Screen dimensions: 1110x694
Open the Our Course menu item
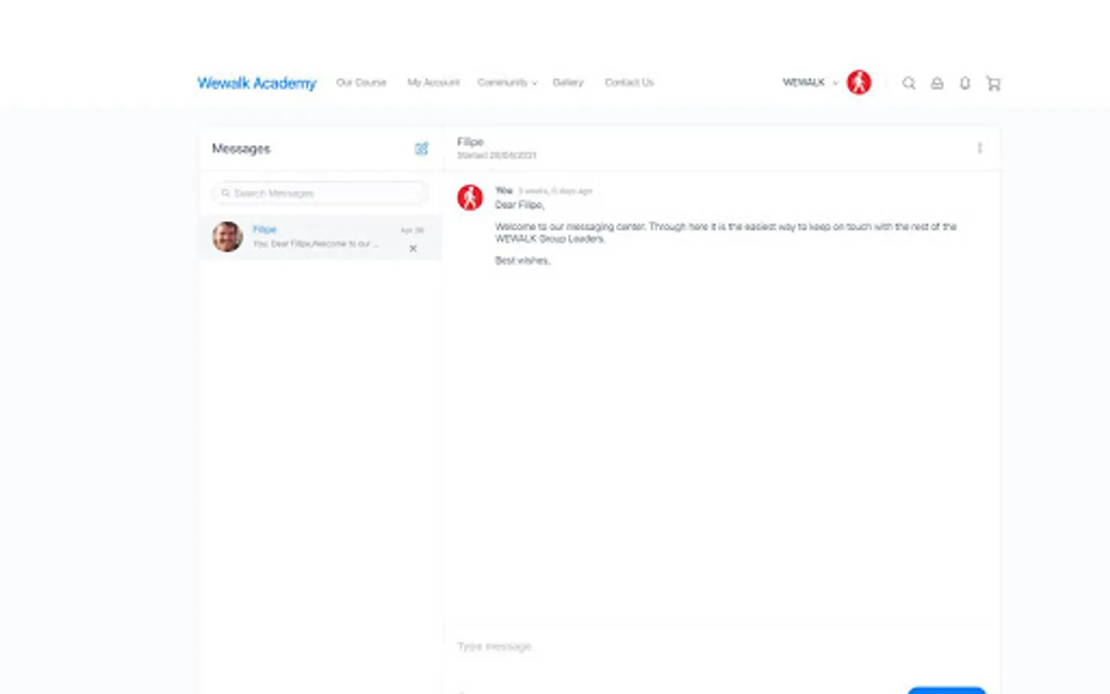(361, 83)
